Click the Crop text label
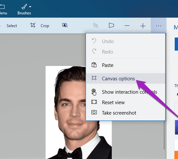The image size is (178, 159). (45, 26)
